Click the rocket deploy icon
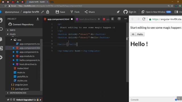The height and width of the screenshot is (102, 182). tap(118, 12)
